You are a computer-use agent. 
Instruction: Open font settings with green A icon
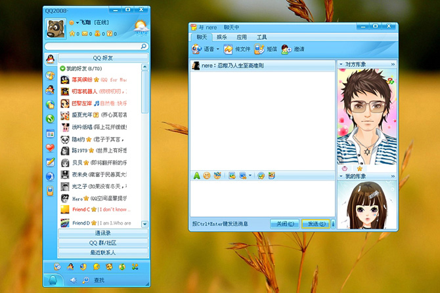pos(197,176)
